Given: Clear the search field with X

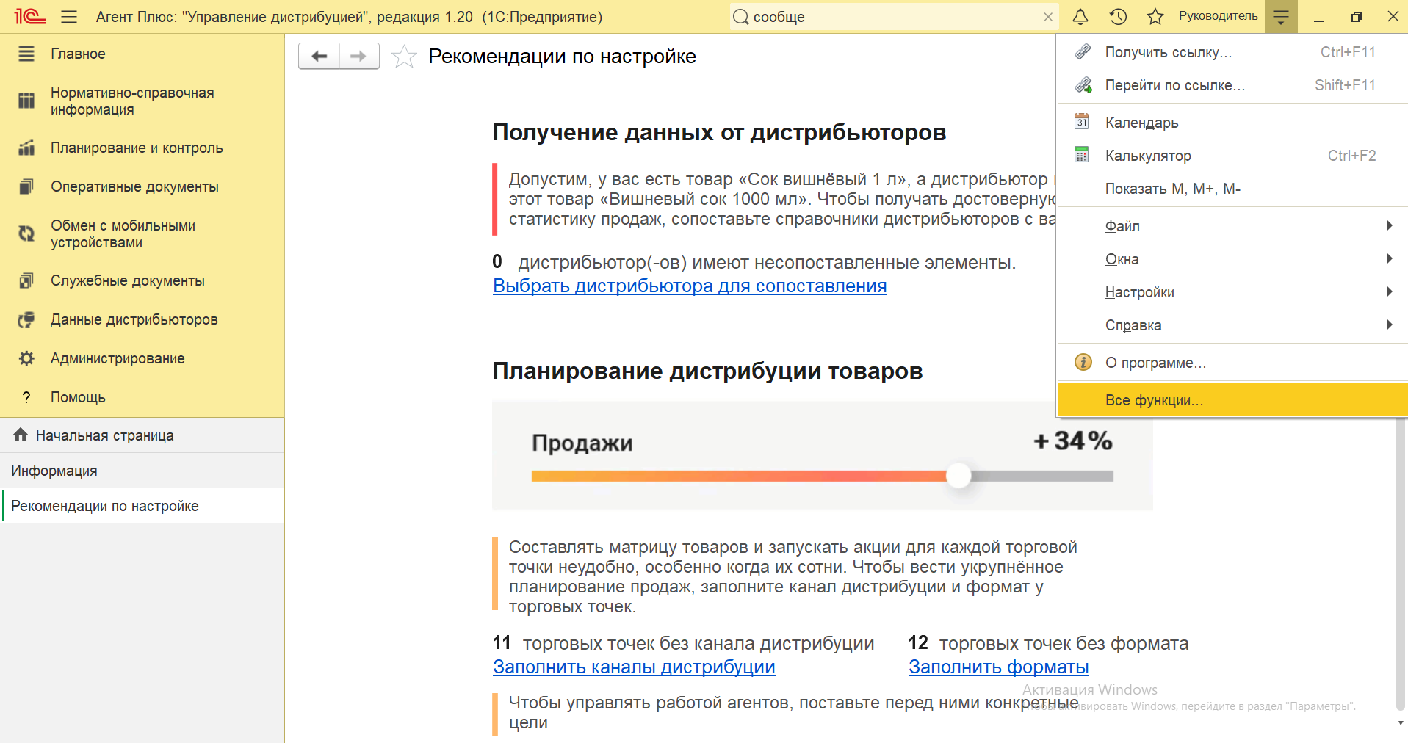Looking at the screenshot, I should (1048, 17).
